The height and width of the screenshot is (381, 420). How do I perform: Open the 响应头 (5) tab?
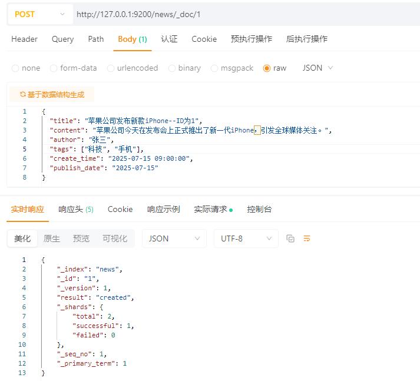pos(76,209)
